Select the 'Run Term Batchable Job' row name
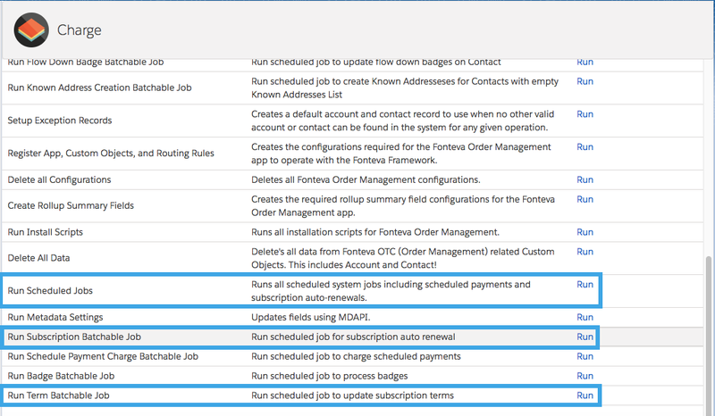 point(58,395)
